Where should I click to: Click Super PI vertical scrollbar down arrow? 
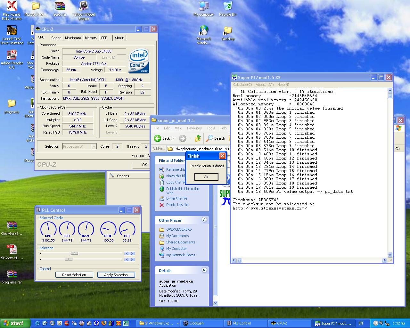(x=390, y=255)
